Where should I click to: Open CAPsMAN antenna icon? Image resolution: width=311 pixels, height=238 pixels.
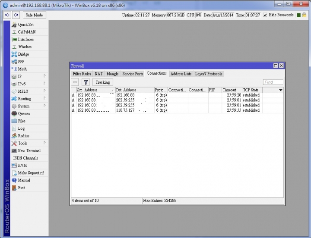(14, 32)
